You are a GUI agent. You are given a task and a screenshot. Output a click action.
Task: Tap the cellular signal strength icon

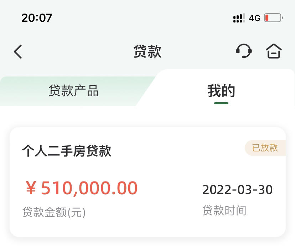[239, 18]
